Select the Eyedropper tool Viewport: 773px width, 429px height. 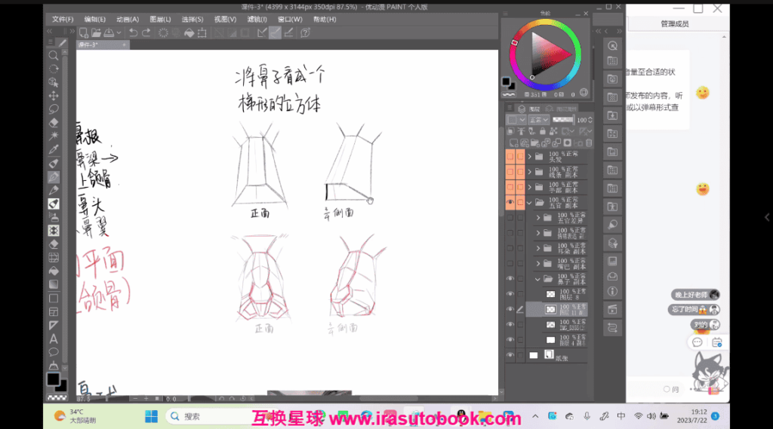pyautogui.click(x=54, y=149)
